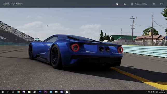Image resolution: width=167 pixels, height=94 pixels.
Task: Open the microphone/audio icon in streaming bar
Action: coord(125,4)
